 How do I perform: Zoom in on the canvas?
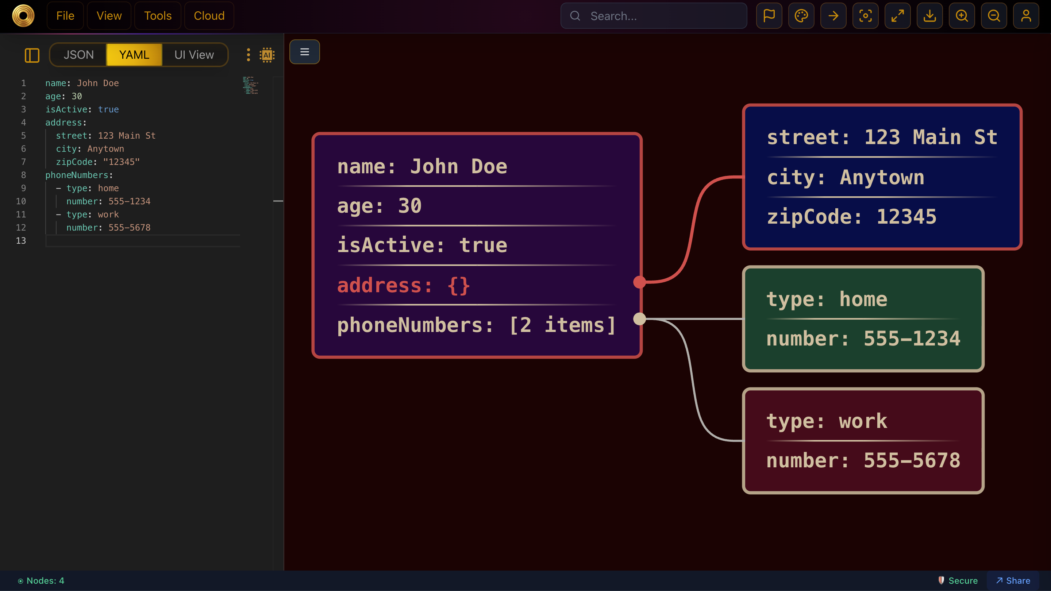coord(961,15)
